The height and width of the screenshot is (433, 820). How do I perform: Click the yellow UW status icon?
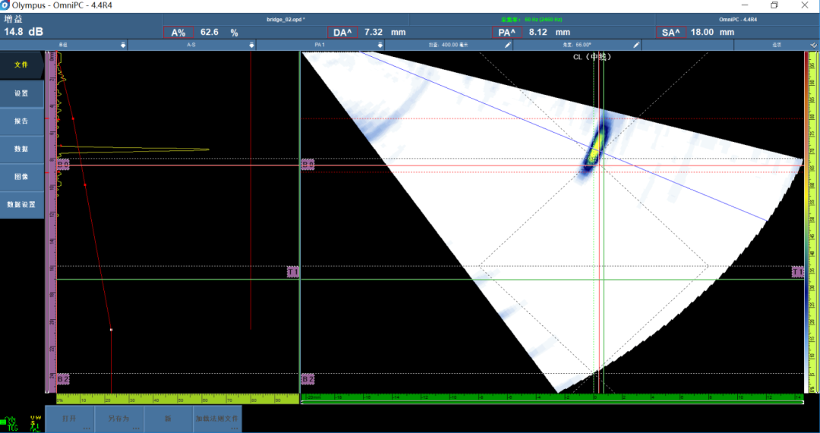[x=35, y=422]
